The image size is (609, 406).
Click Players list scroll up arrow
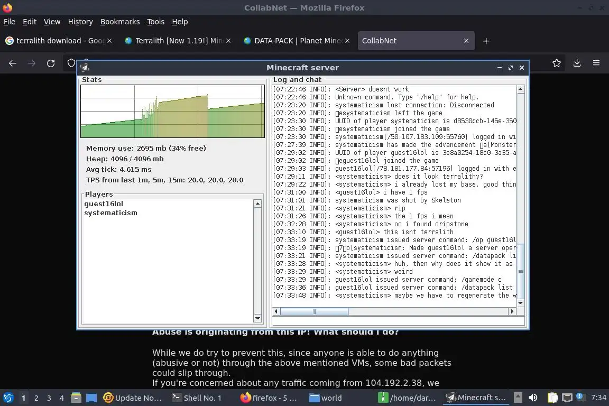[x=257, y=204]
